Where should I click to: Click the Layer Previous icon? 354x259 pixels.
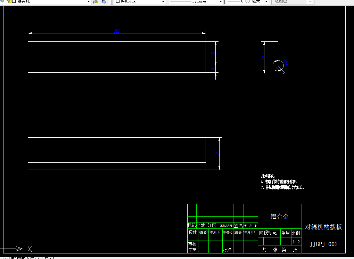pos(104,2)
